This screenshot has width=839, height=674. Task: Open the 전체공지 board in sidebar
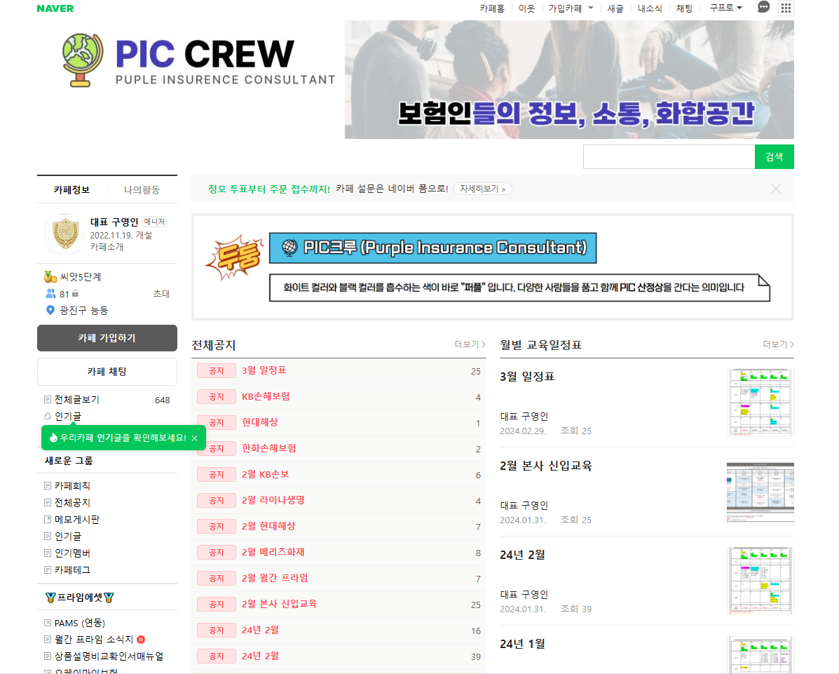click(x=72, y=503)
